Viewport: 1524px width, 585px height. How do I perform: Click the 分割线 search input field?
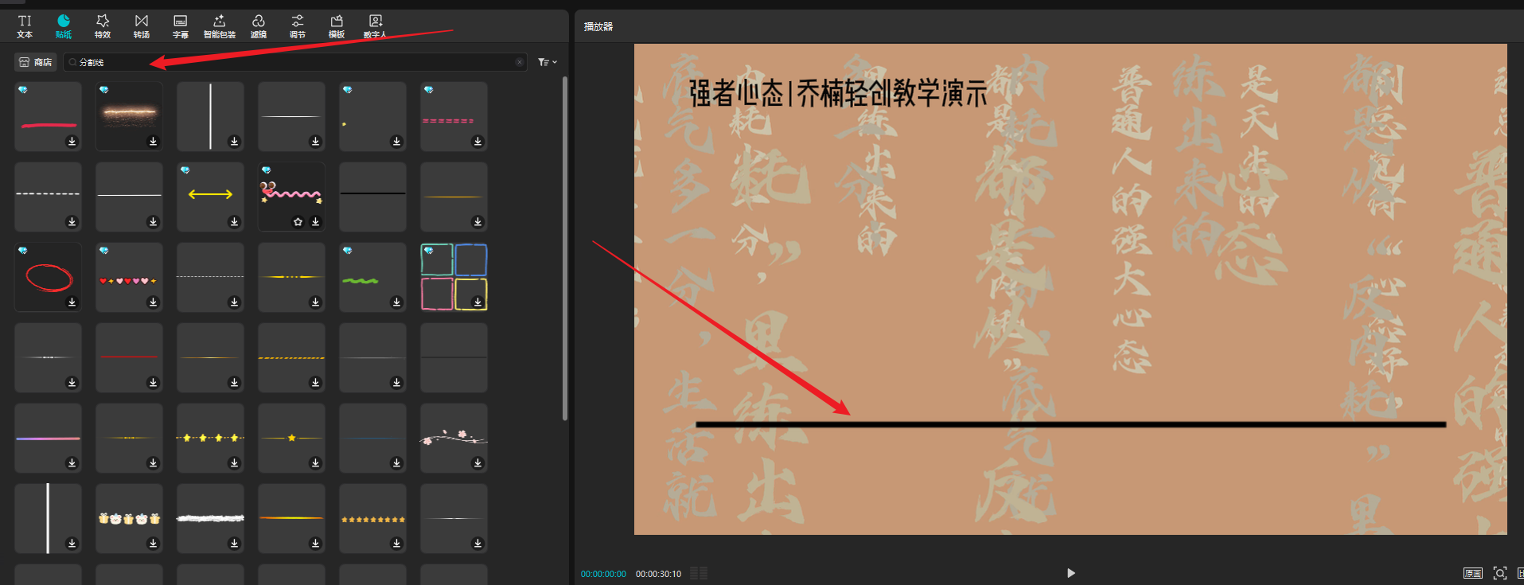click(294, 62)
